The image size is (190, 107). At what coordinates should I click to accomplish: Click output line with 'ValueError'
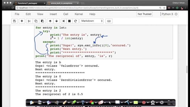pos(67,66)
